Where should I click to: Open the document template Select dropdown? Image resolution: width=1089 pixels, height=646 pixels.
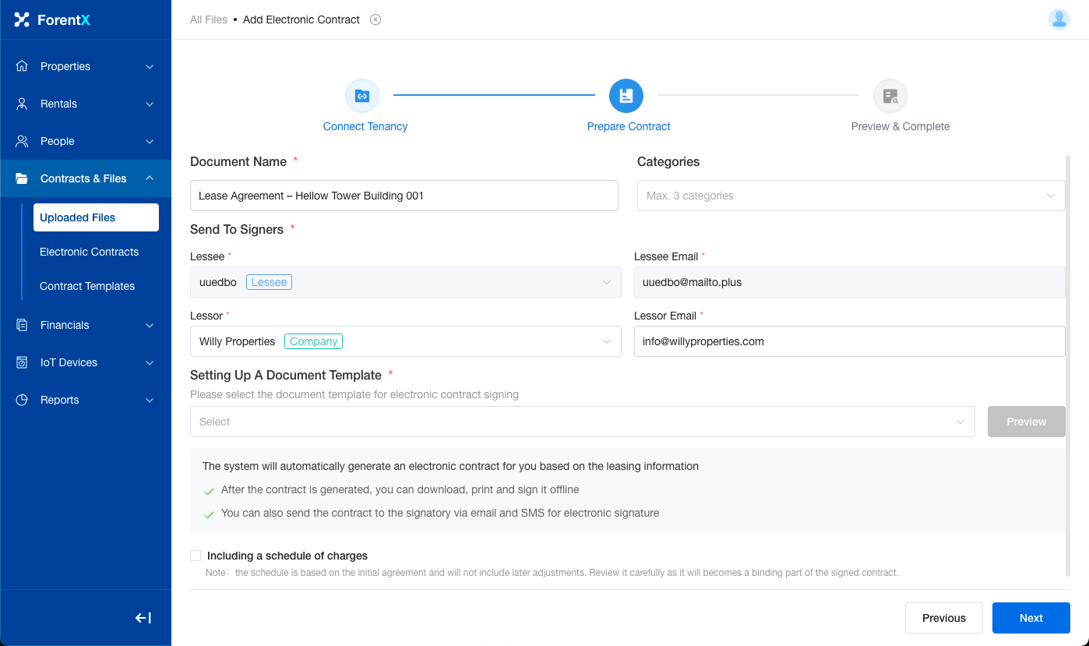pos(582,422)
